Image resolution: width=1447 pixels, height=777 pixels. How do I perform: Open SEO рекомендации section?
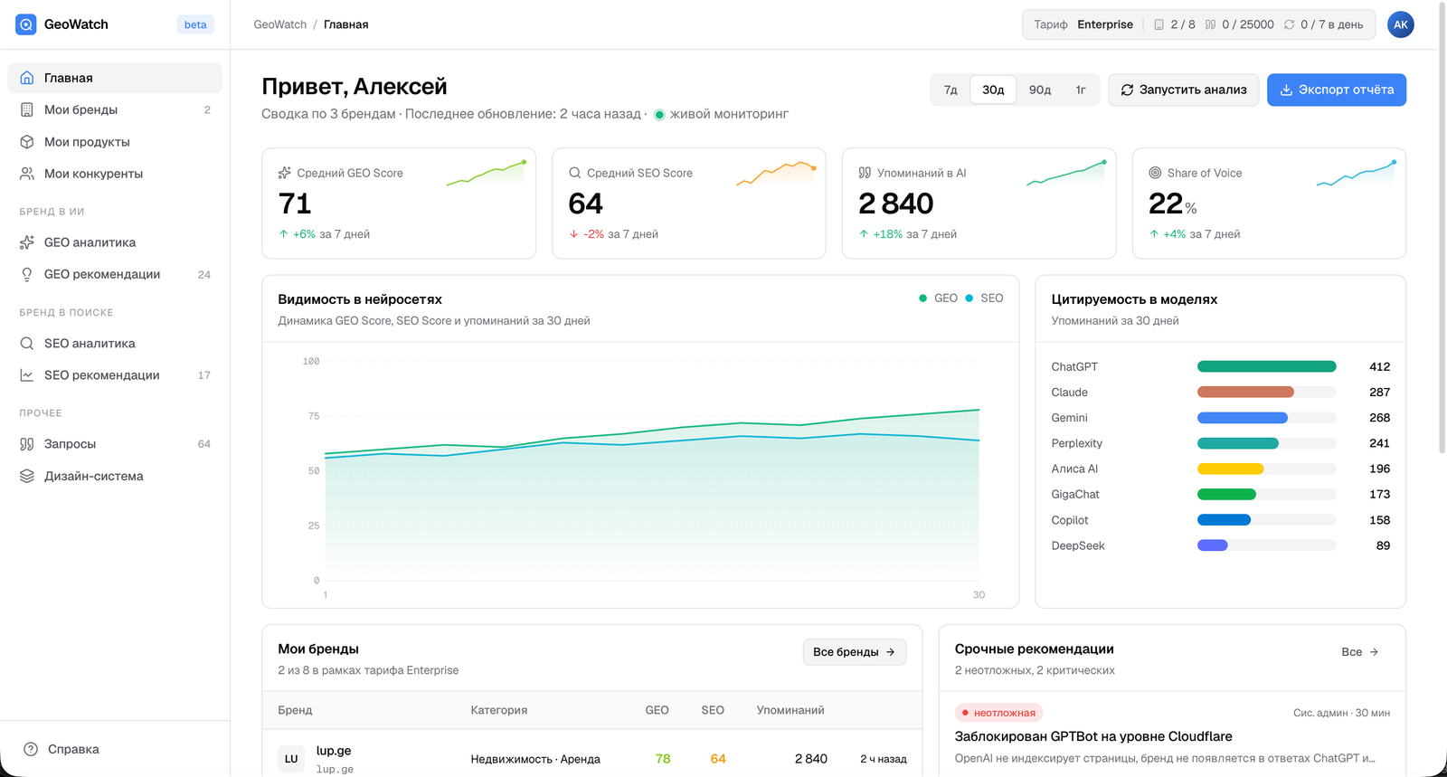(x=115, y=375)
